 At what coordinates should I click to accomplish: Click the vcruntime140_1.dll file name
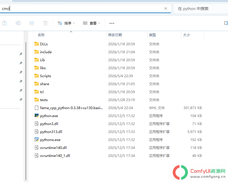click(55, 156)
